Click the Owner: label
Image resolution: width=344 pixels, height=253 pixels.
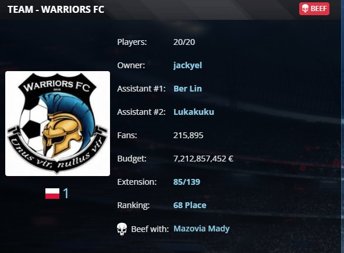click(131, 65)
